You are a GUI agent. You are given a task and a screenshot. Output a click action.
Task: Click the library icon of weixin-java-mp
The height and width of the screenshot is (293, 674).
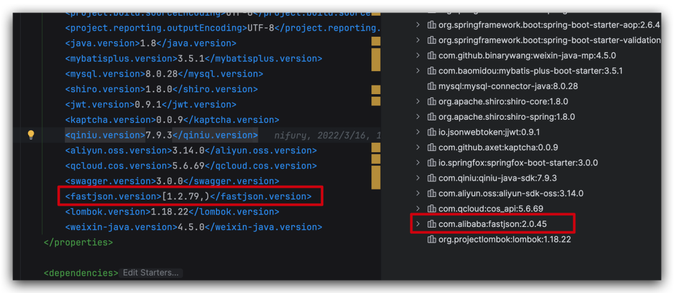coord(432,55)
